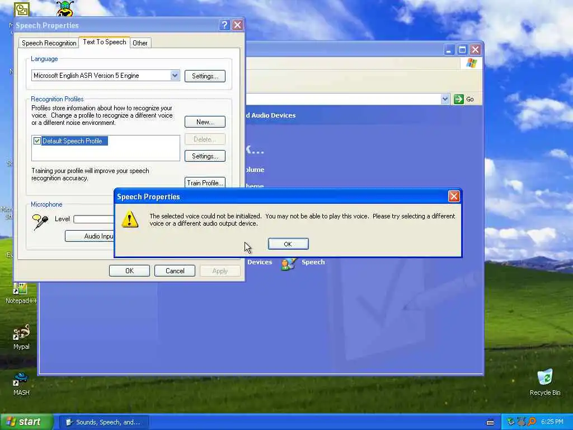573x430 pixels.
Task: Expand the Language engine dropdown
Action: (175, 76)
